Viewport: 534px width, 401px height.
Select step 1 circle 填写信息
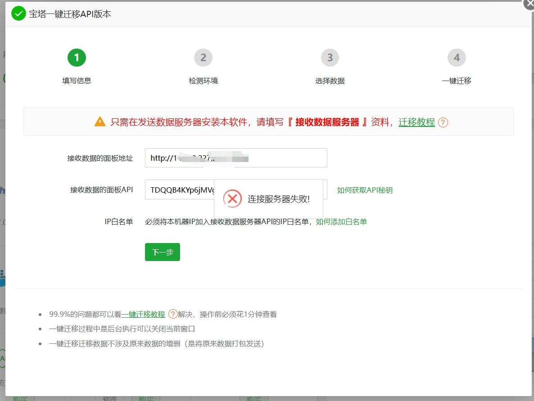pyautogui.click(x=77, y=58)
